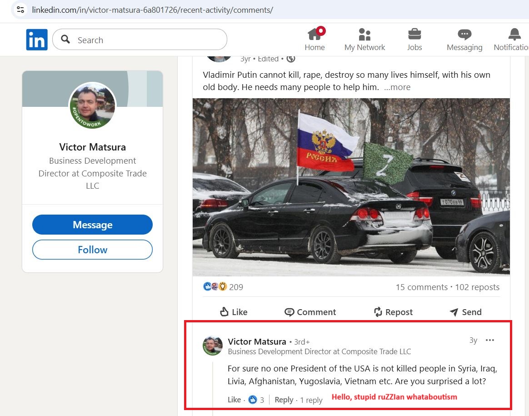Click the LinkedIn logo

pyautogui.click(x=37, y=39)
